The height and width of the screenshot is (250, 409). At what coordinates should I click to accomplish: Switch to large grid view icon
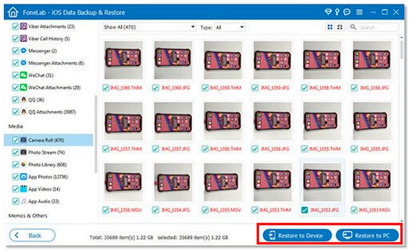click(330, 27)
